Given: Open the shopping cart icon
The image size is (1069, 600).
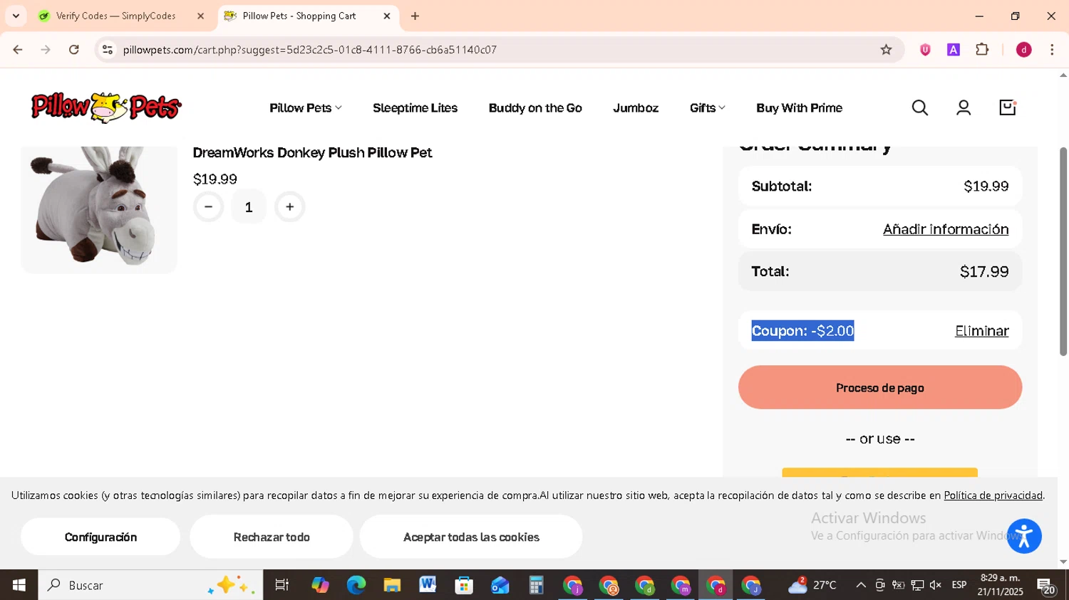Looking at the screenshot, I should click(x=1008, y=107).
